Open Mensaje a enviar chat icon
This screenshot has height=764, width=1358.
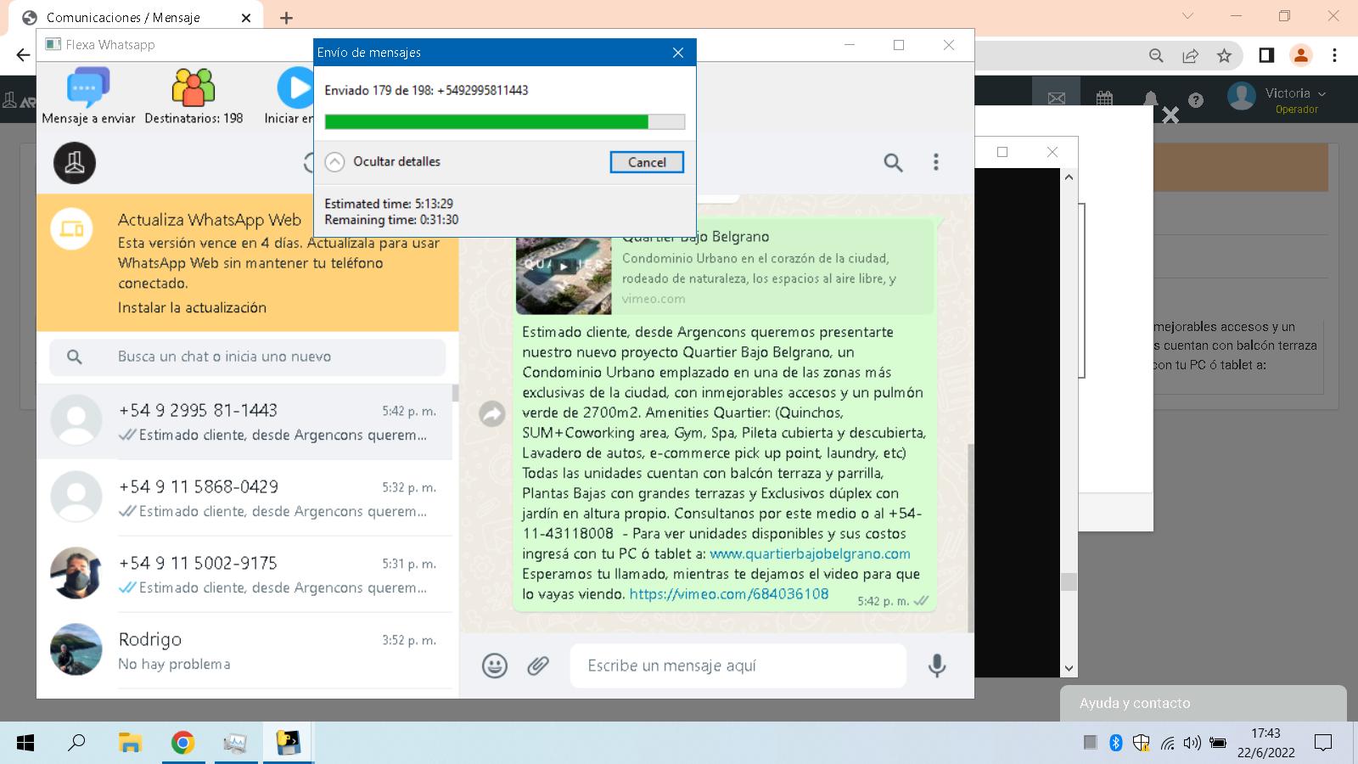pos(88,87)
